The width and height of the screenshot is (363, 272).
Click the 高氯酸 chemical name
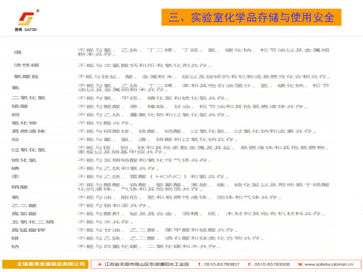24,214
